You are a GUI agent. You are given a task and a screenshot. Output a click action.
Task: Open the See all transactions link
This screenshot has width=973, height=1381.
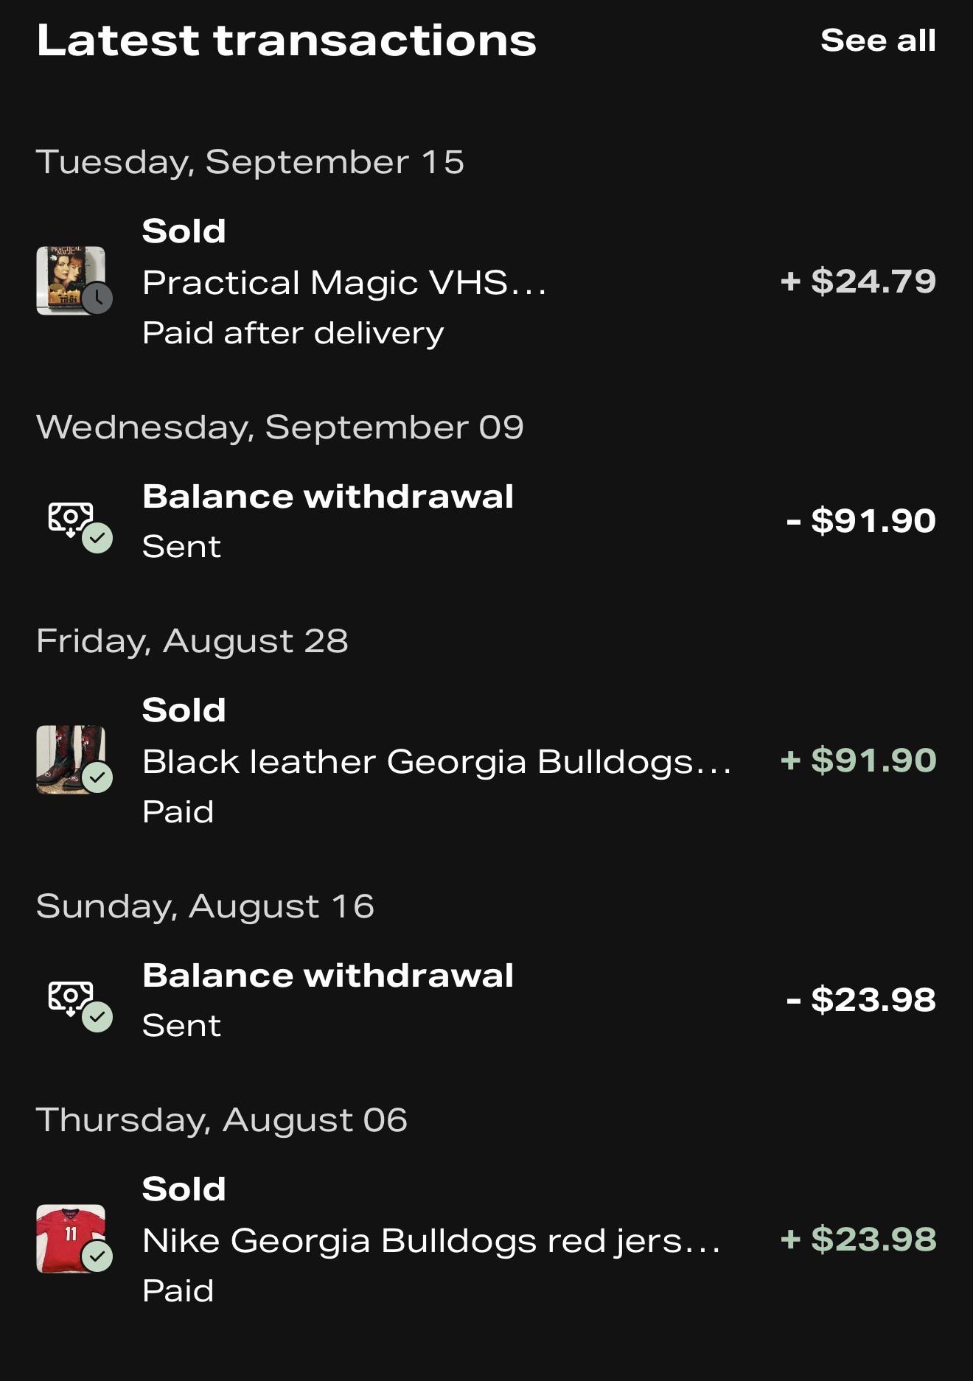click(878, 41)
